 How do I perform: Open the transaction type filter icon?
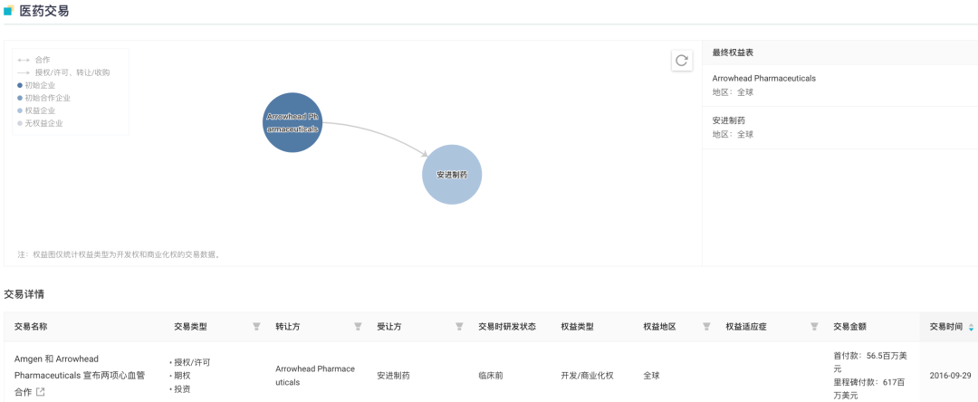click(x=256, y=327)
